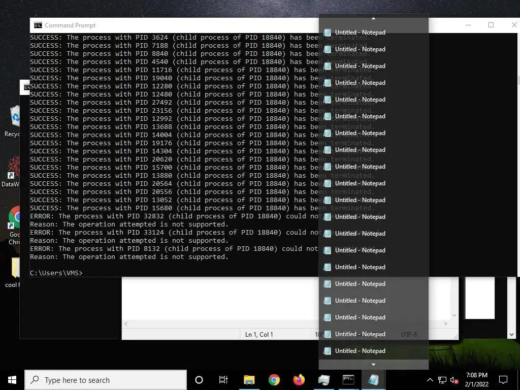Viewport: 520px width, 390px height.
Task: Open the clock showing 7:08 PM
Action: tap(476, 380)
